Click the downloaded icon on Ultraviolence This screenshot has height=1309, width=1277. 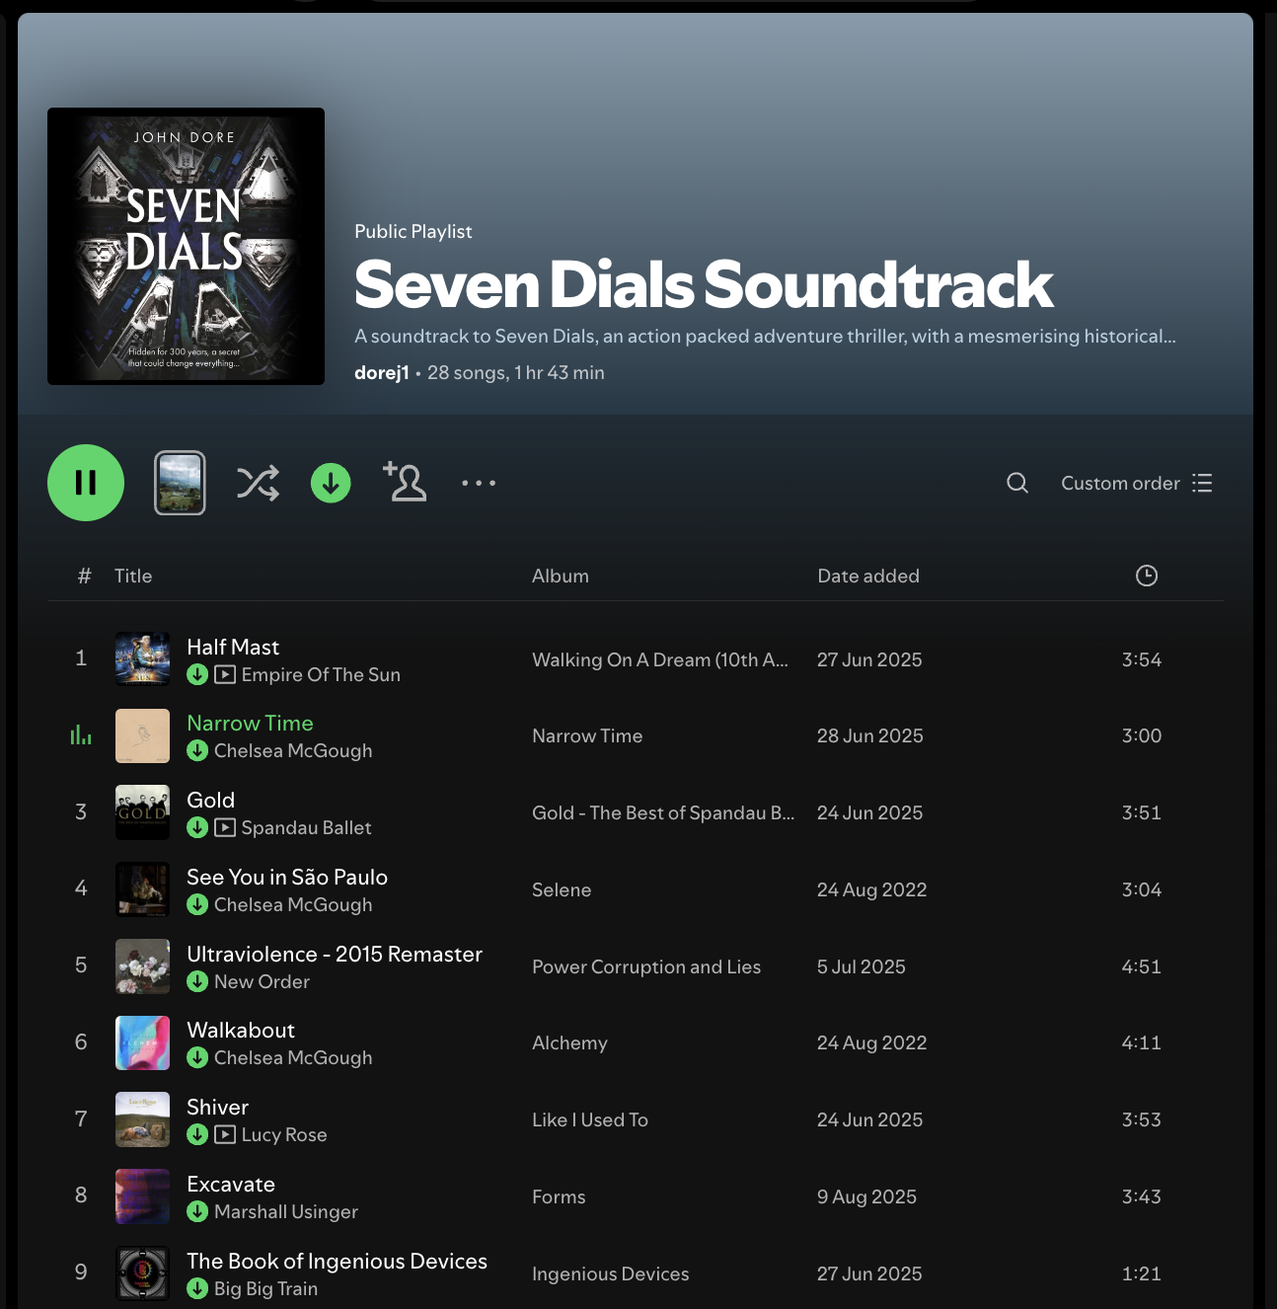coord(197,981)
